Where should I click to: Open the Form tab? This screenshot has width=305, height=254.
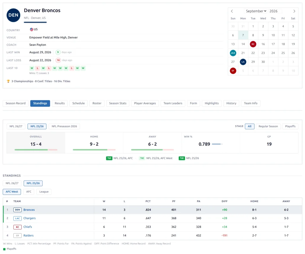pos(194,103)
